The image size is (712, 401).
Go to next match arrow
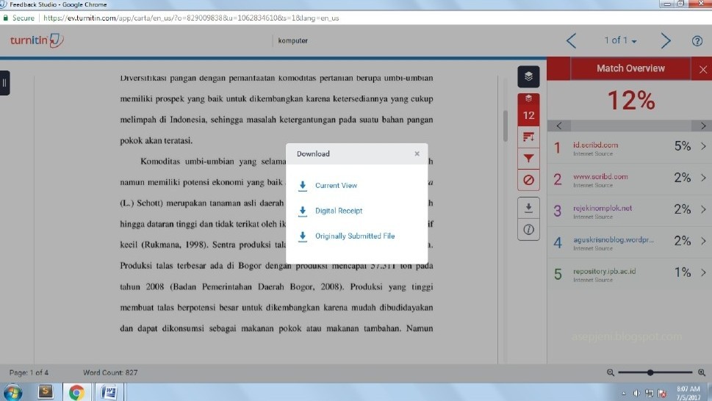click(703, 126)
